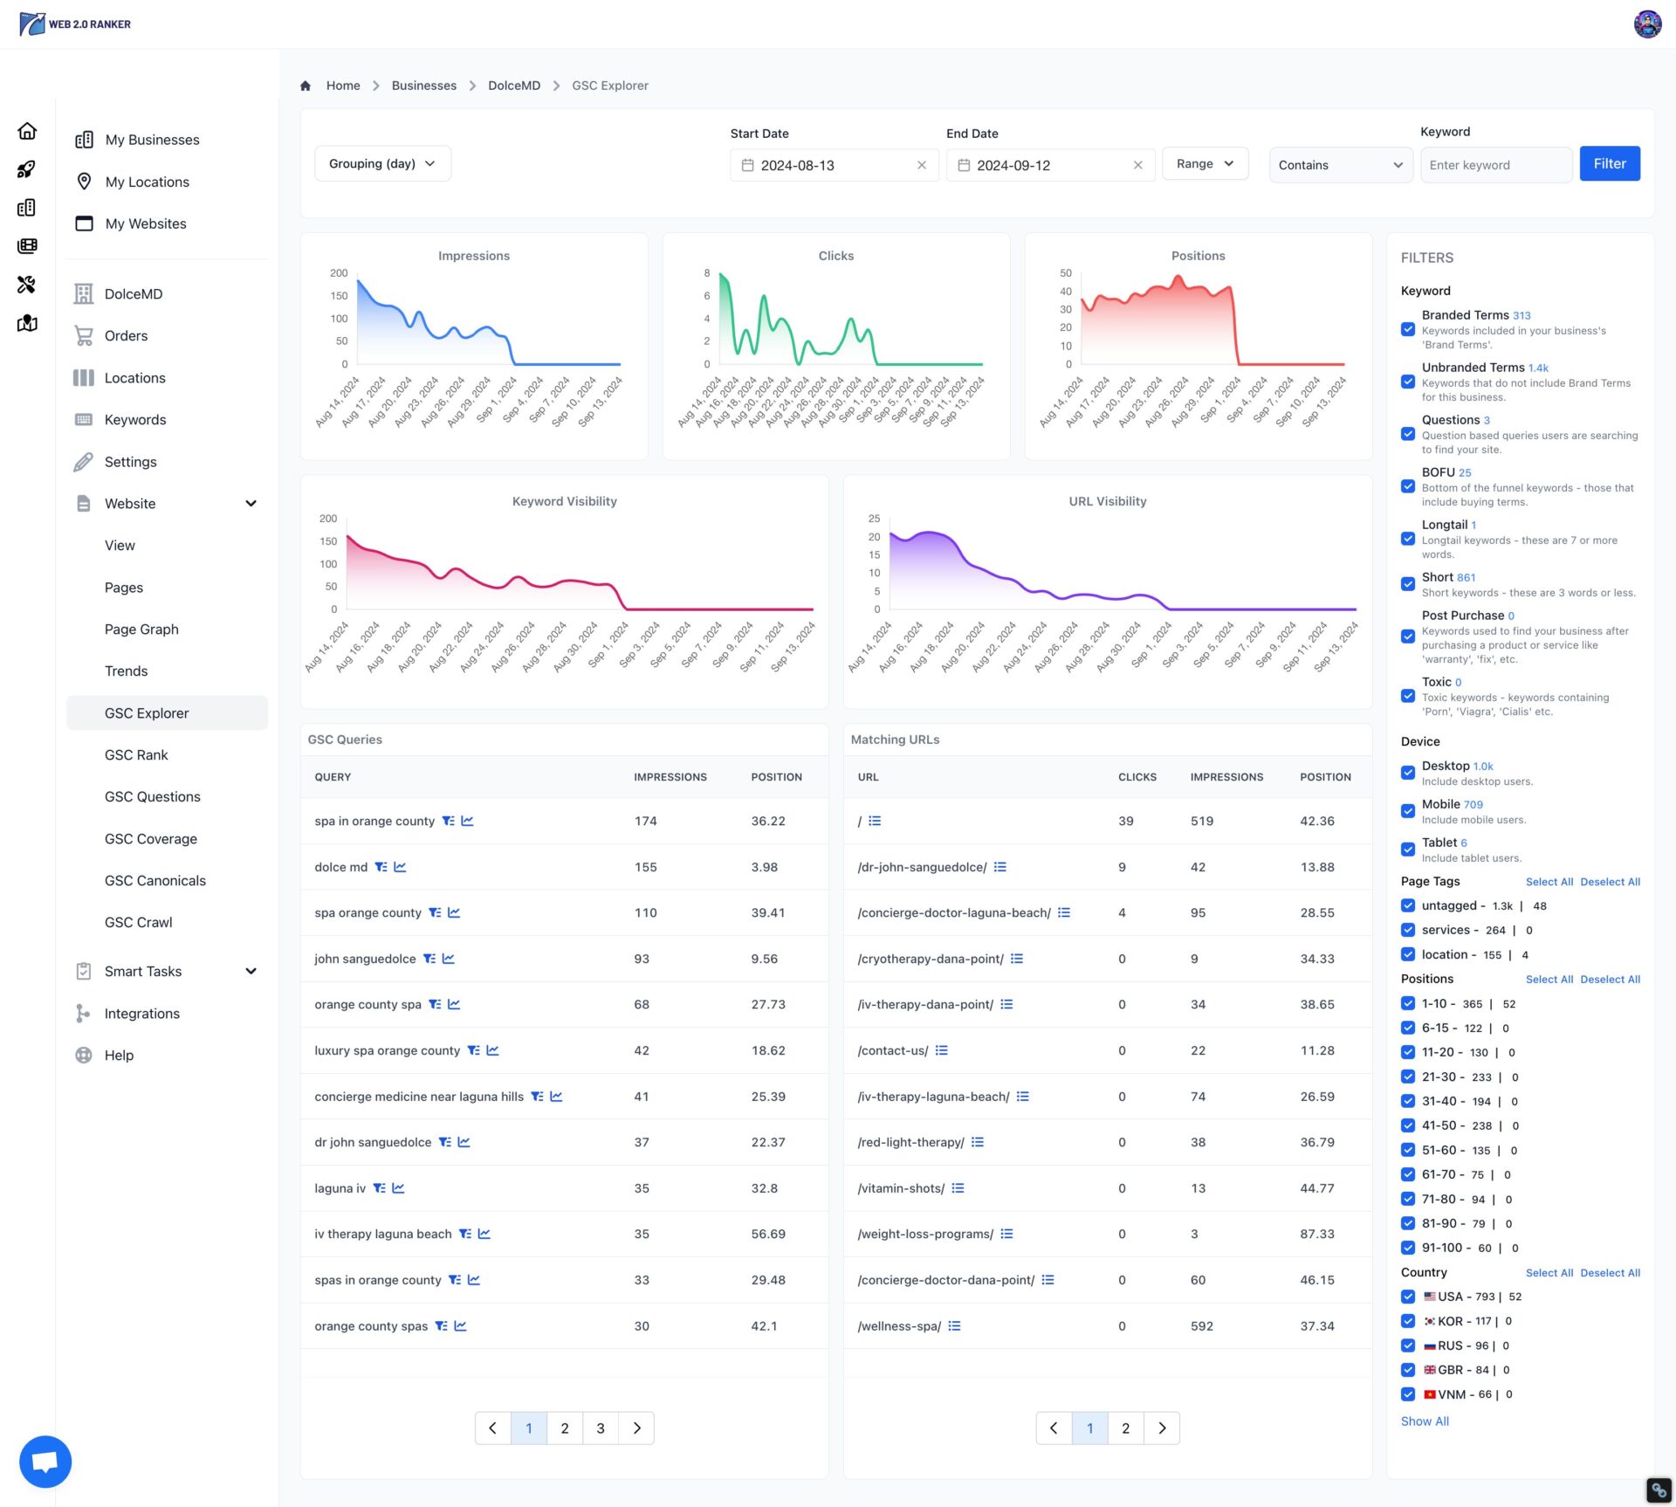Toggle the Mobile device checkbox
This screenshot has width=1676, height=1507.
[1408, 811]
